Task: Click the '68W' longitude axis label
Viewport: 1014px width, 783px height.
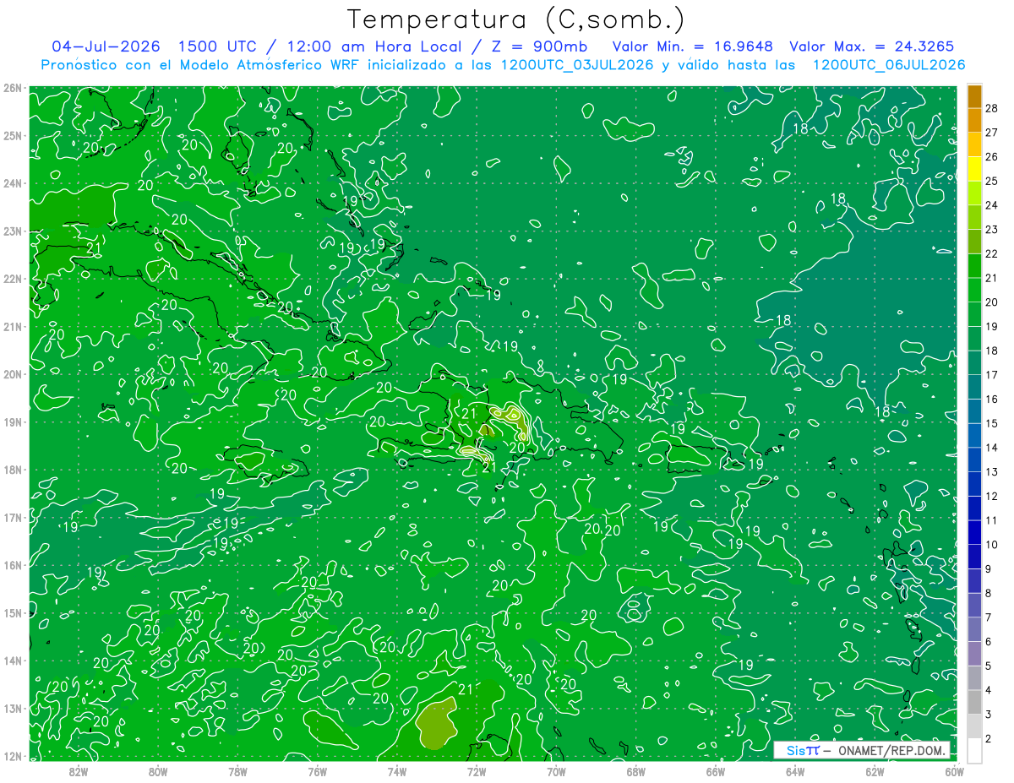Action: (636, 771)
